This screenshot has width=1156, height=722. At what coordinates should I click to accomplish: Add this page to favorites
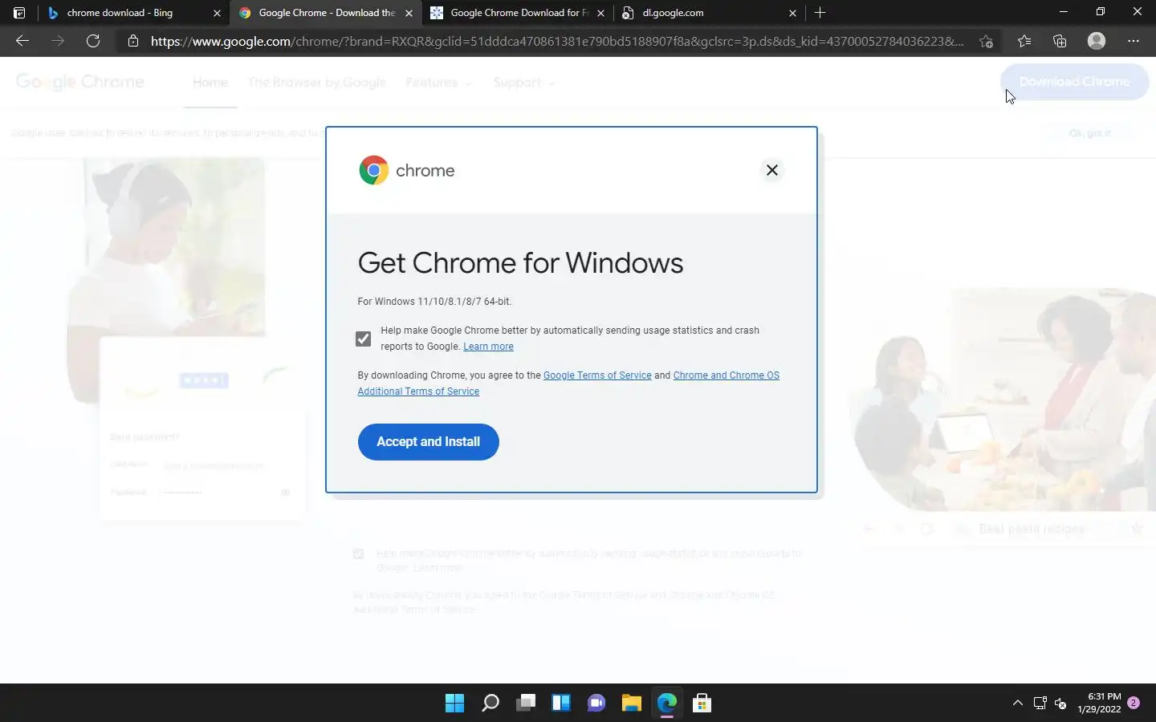pyautogui.click(x=987, y=41)
